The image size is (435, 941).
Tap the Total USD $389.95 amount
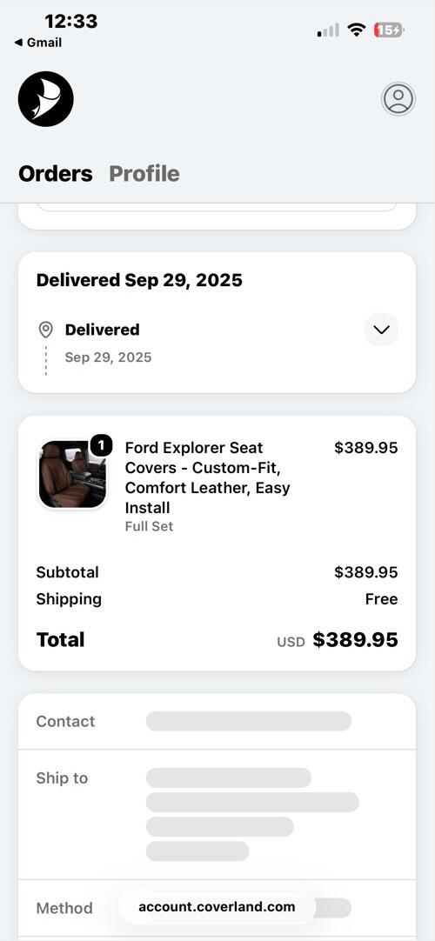tap(338, 640)
